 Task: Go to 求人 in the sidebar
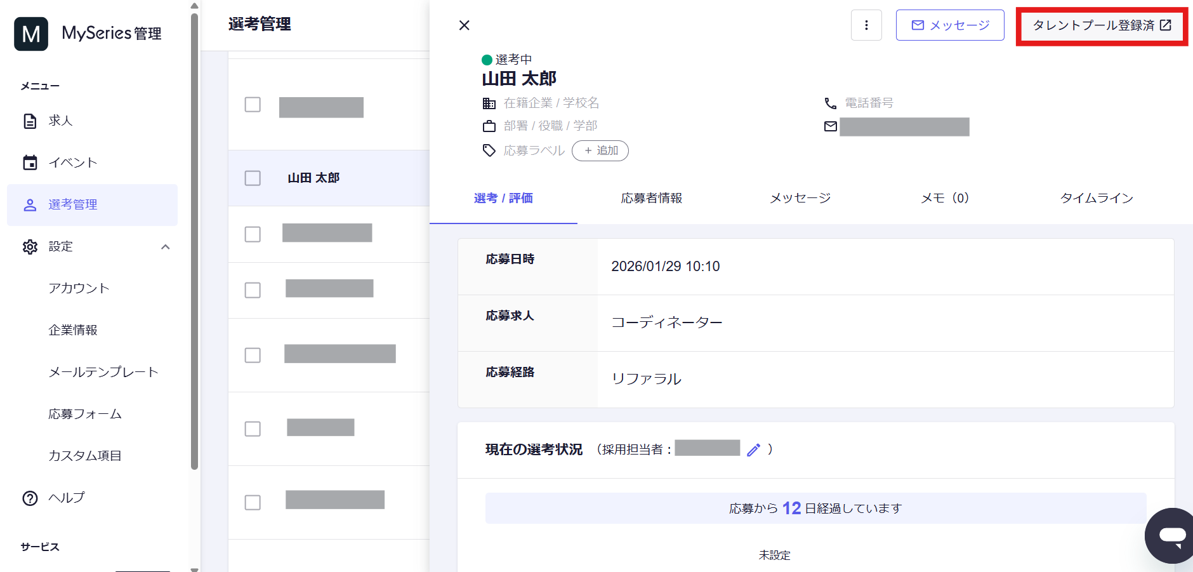click(60, 121)
